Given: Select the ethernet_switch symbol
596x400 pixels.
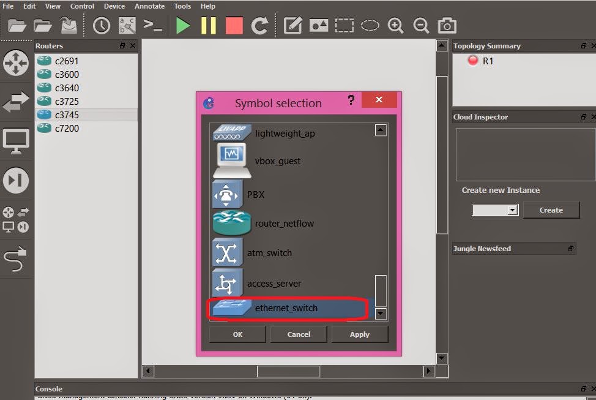Looking at the screenshot, I should [x=288, y=309].
